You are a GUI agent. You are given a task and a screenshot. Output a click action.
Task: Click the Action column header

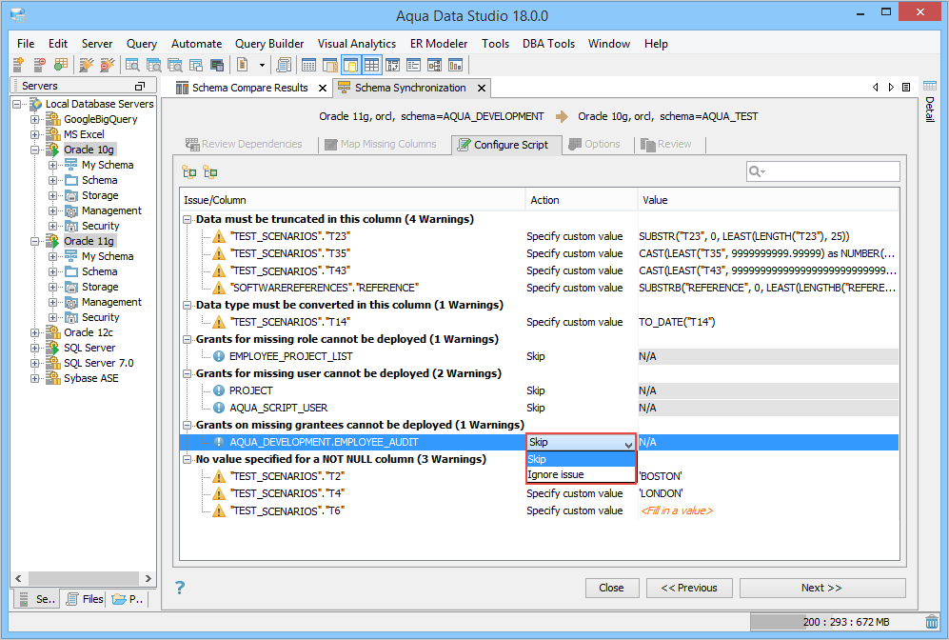[x=581, y=200]
